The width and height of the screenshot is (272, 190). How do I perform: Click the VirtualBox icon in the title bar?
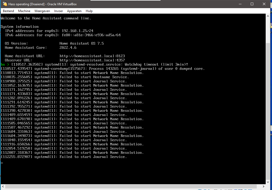[5, 4]
